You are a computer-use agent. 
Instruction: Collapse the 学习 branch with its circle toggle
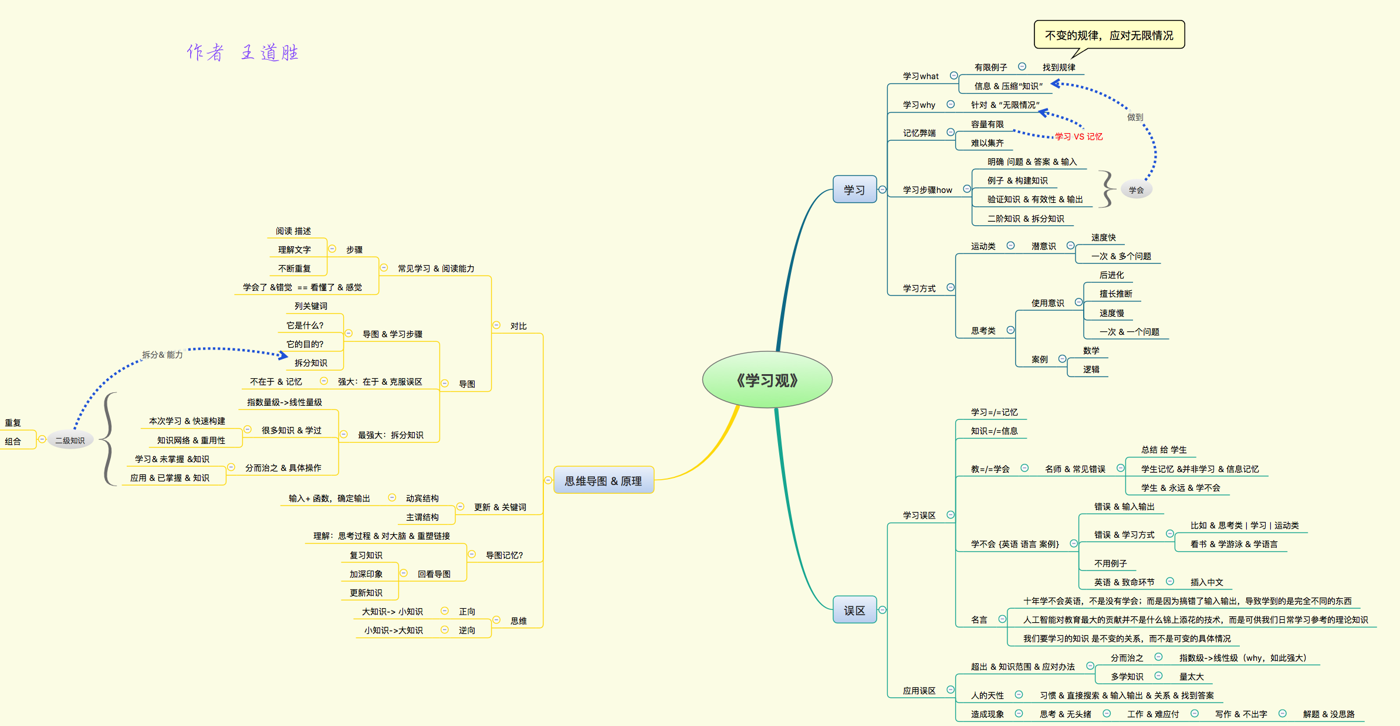click(x=882, y=189)
